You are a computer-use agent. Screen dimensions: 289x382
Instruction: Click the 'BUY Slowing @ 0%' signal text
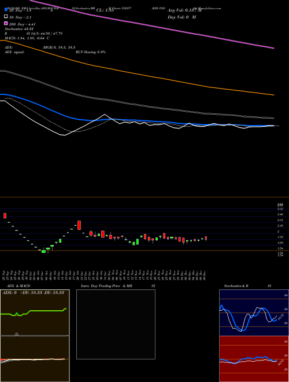coord(91,52)
